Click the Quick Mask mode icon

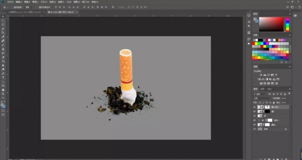pyautogui.click(x=3, y=111)
